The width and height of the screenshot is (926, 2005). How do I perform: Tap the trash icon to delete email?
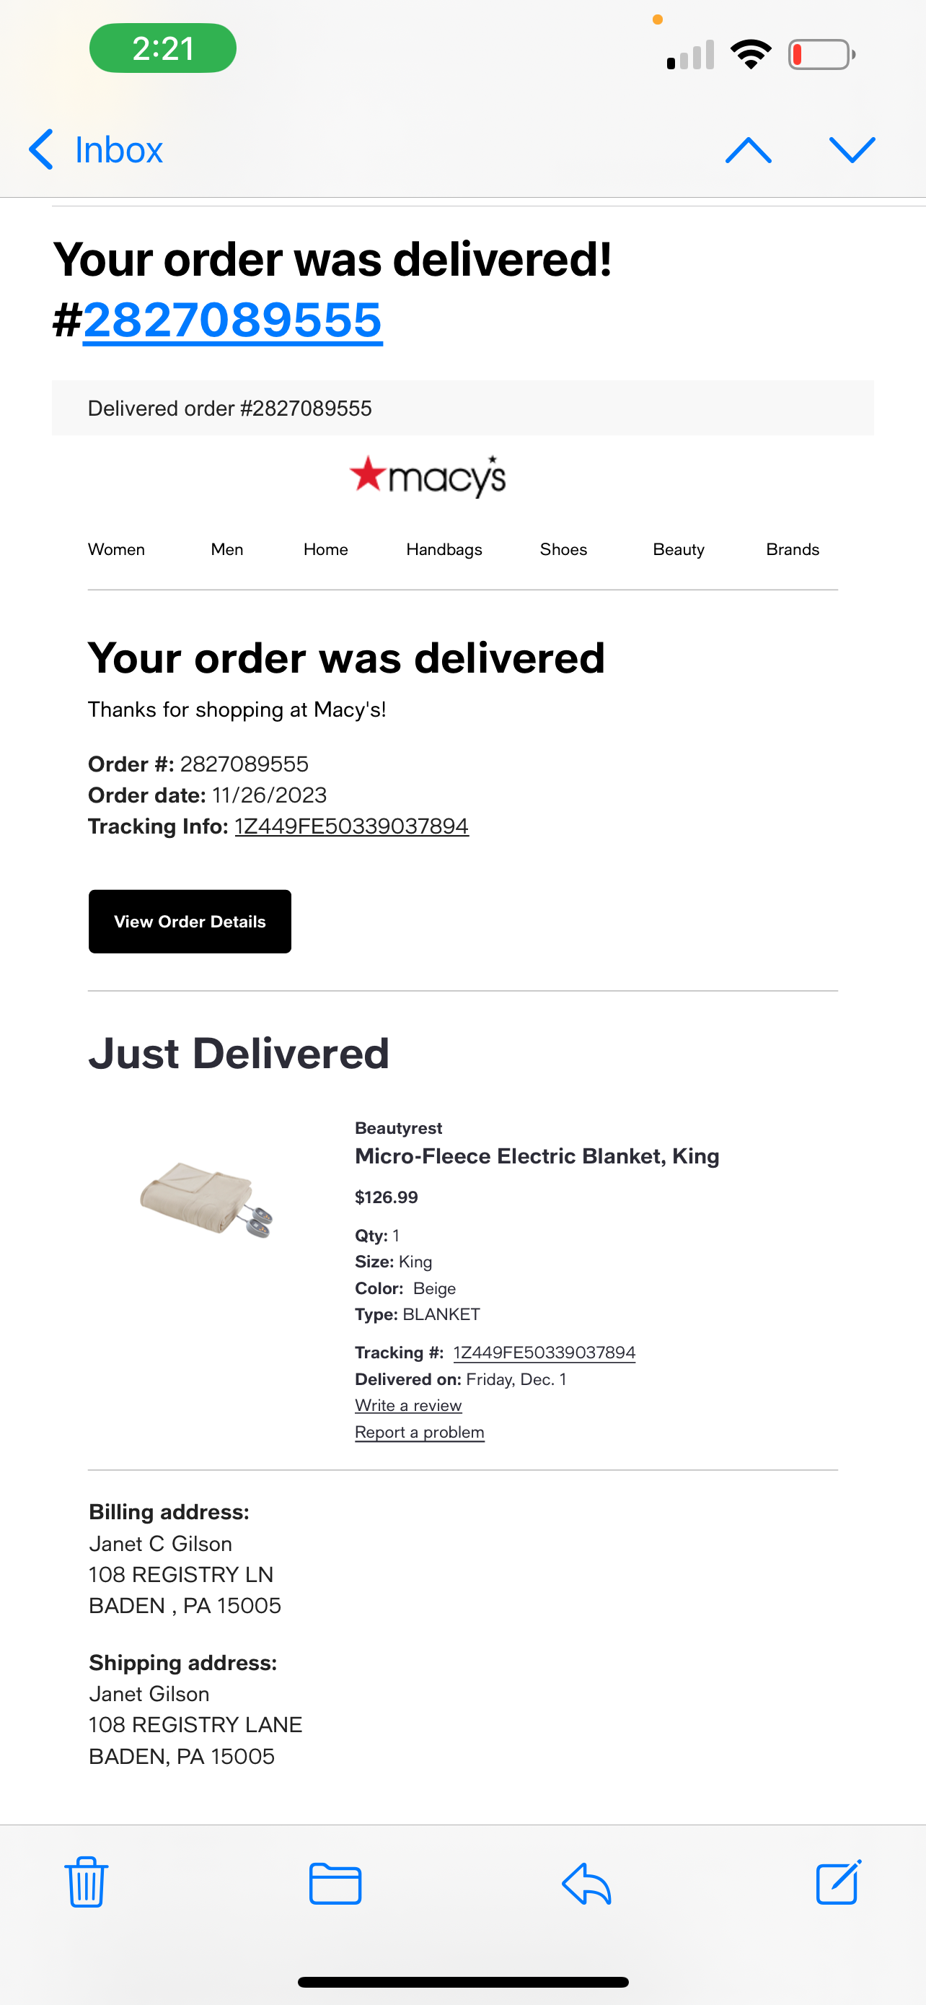87,1882
